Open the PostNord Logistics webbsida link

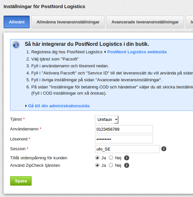[137, 52]
